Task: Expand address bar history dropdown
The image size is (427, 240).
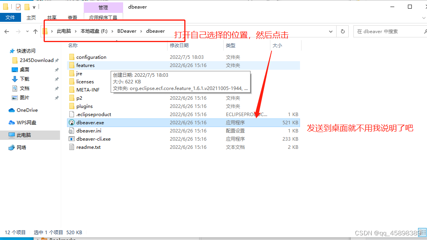Action: (331, 32)
